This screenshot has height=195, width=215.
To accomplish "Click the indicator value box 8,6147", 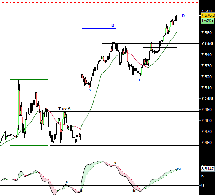I will [x=207, y=169].
